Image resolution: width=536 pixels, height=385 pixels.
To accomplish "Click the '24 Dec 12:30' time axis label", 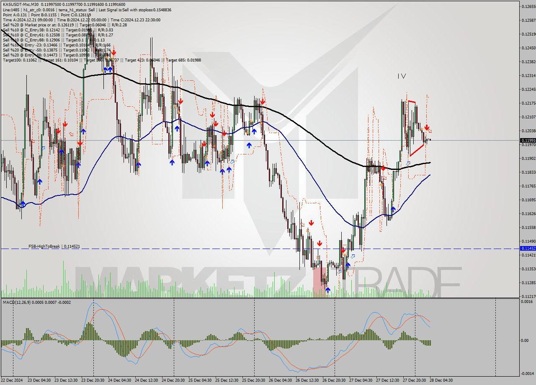I will (x=147, y=380).
